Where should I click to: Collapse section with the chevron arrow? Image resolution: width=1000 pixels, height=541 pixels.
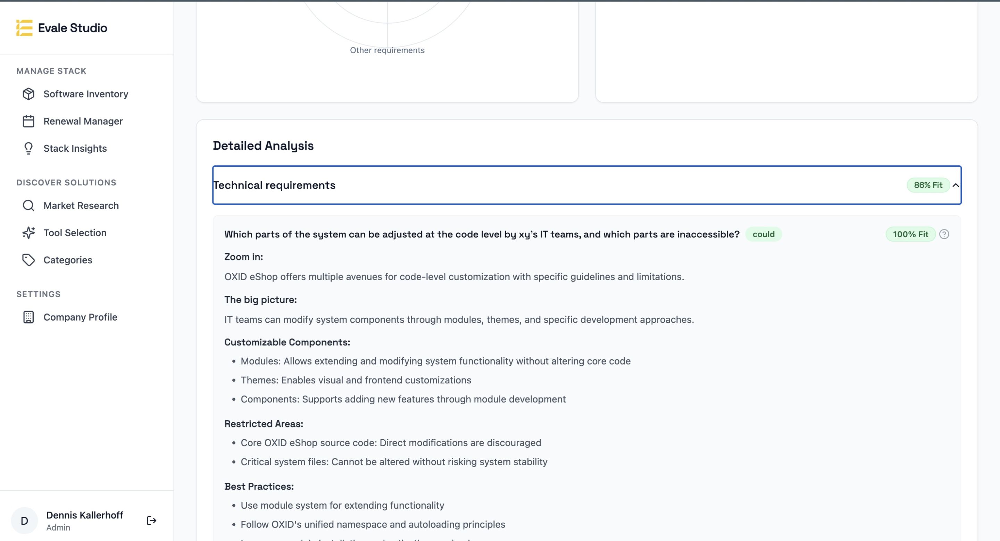[956, 185]
